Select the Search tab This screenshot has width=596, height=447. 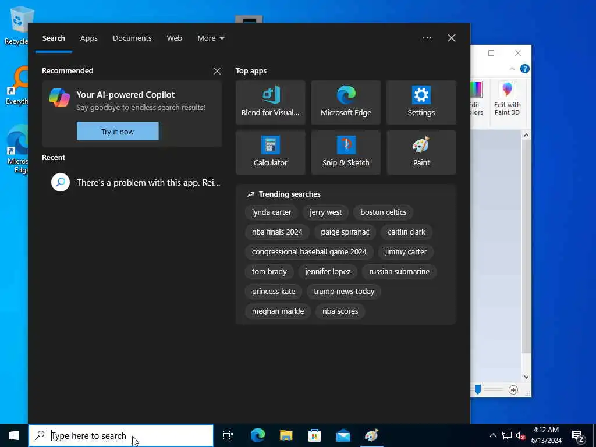[x=54, y=38]
